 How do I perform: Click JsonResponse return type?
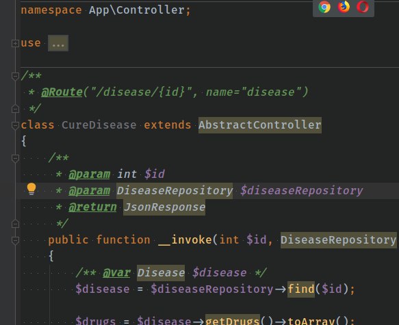coord(164,207)
